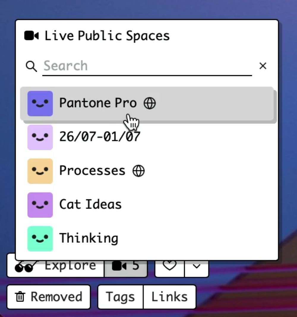
Task: Click the purple Cat Ideas smiley icon
Action: pos(40,205)
